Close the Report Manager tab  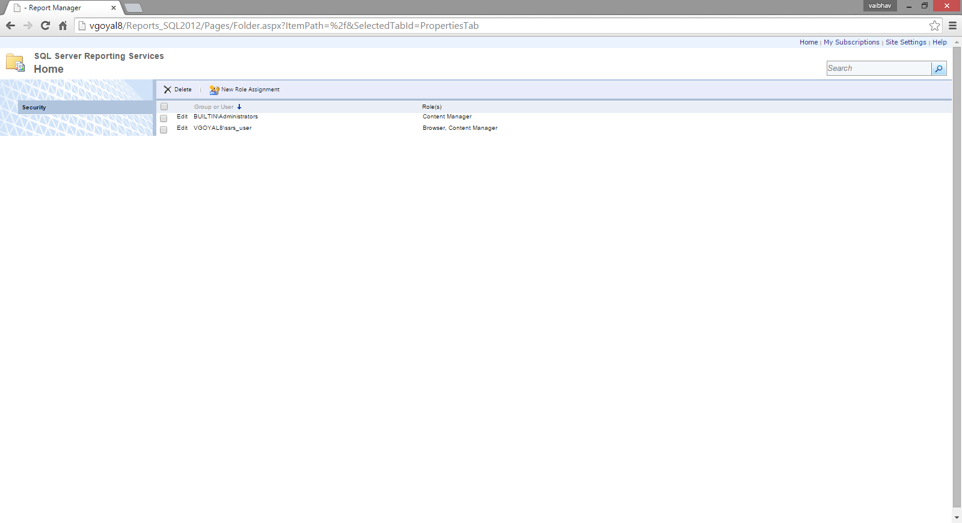114,8
